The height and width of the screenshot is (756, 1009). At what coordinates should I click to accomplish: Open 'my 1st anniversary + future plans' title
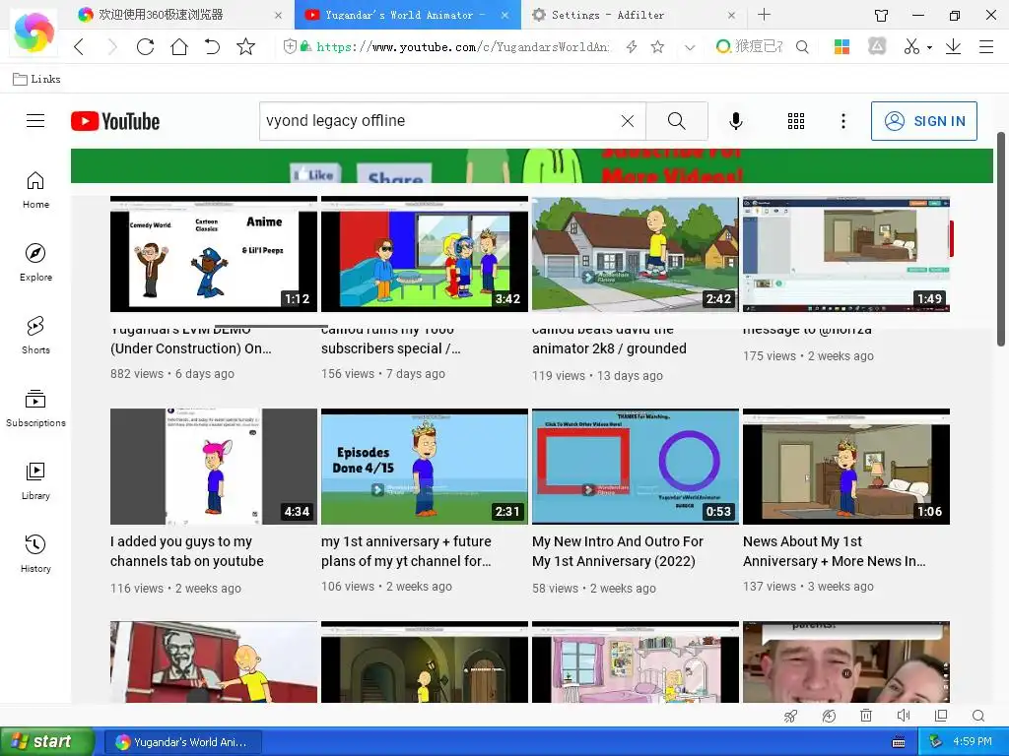point(406,551)
